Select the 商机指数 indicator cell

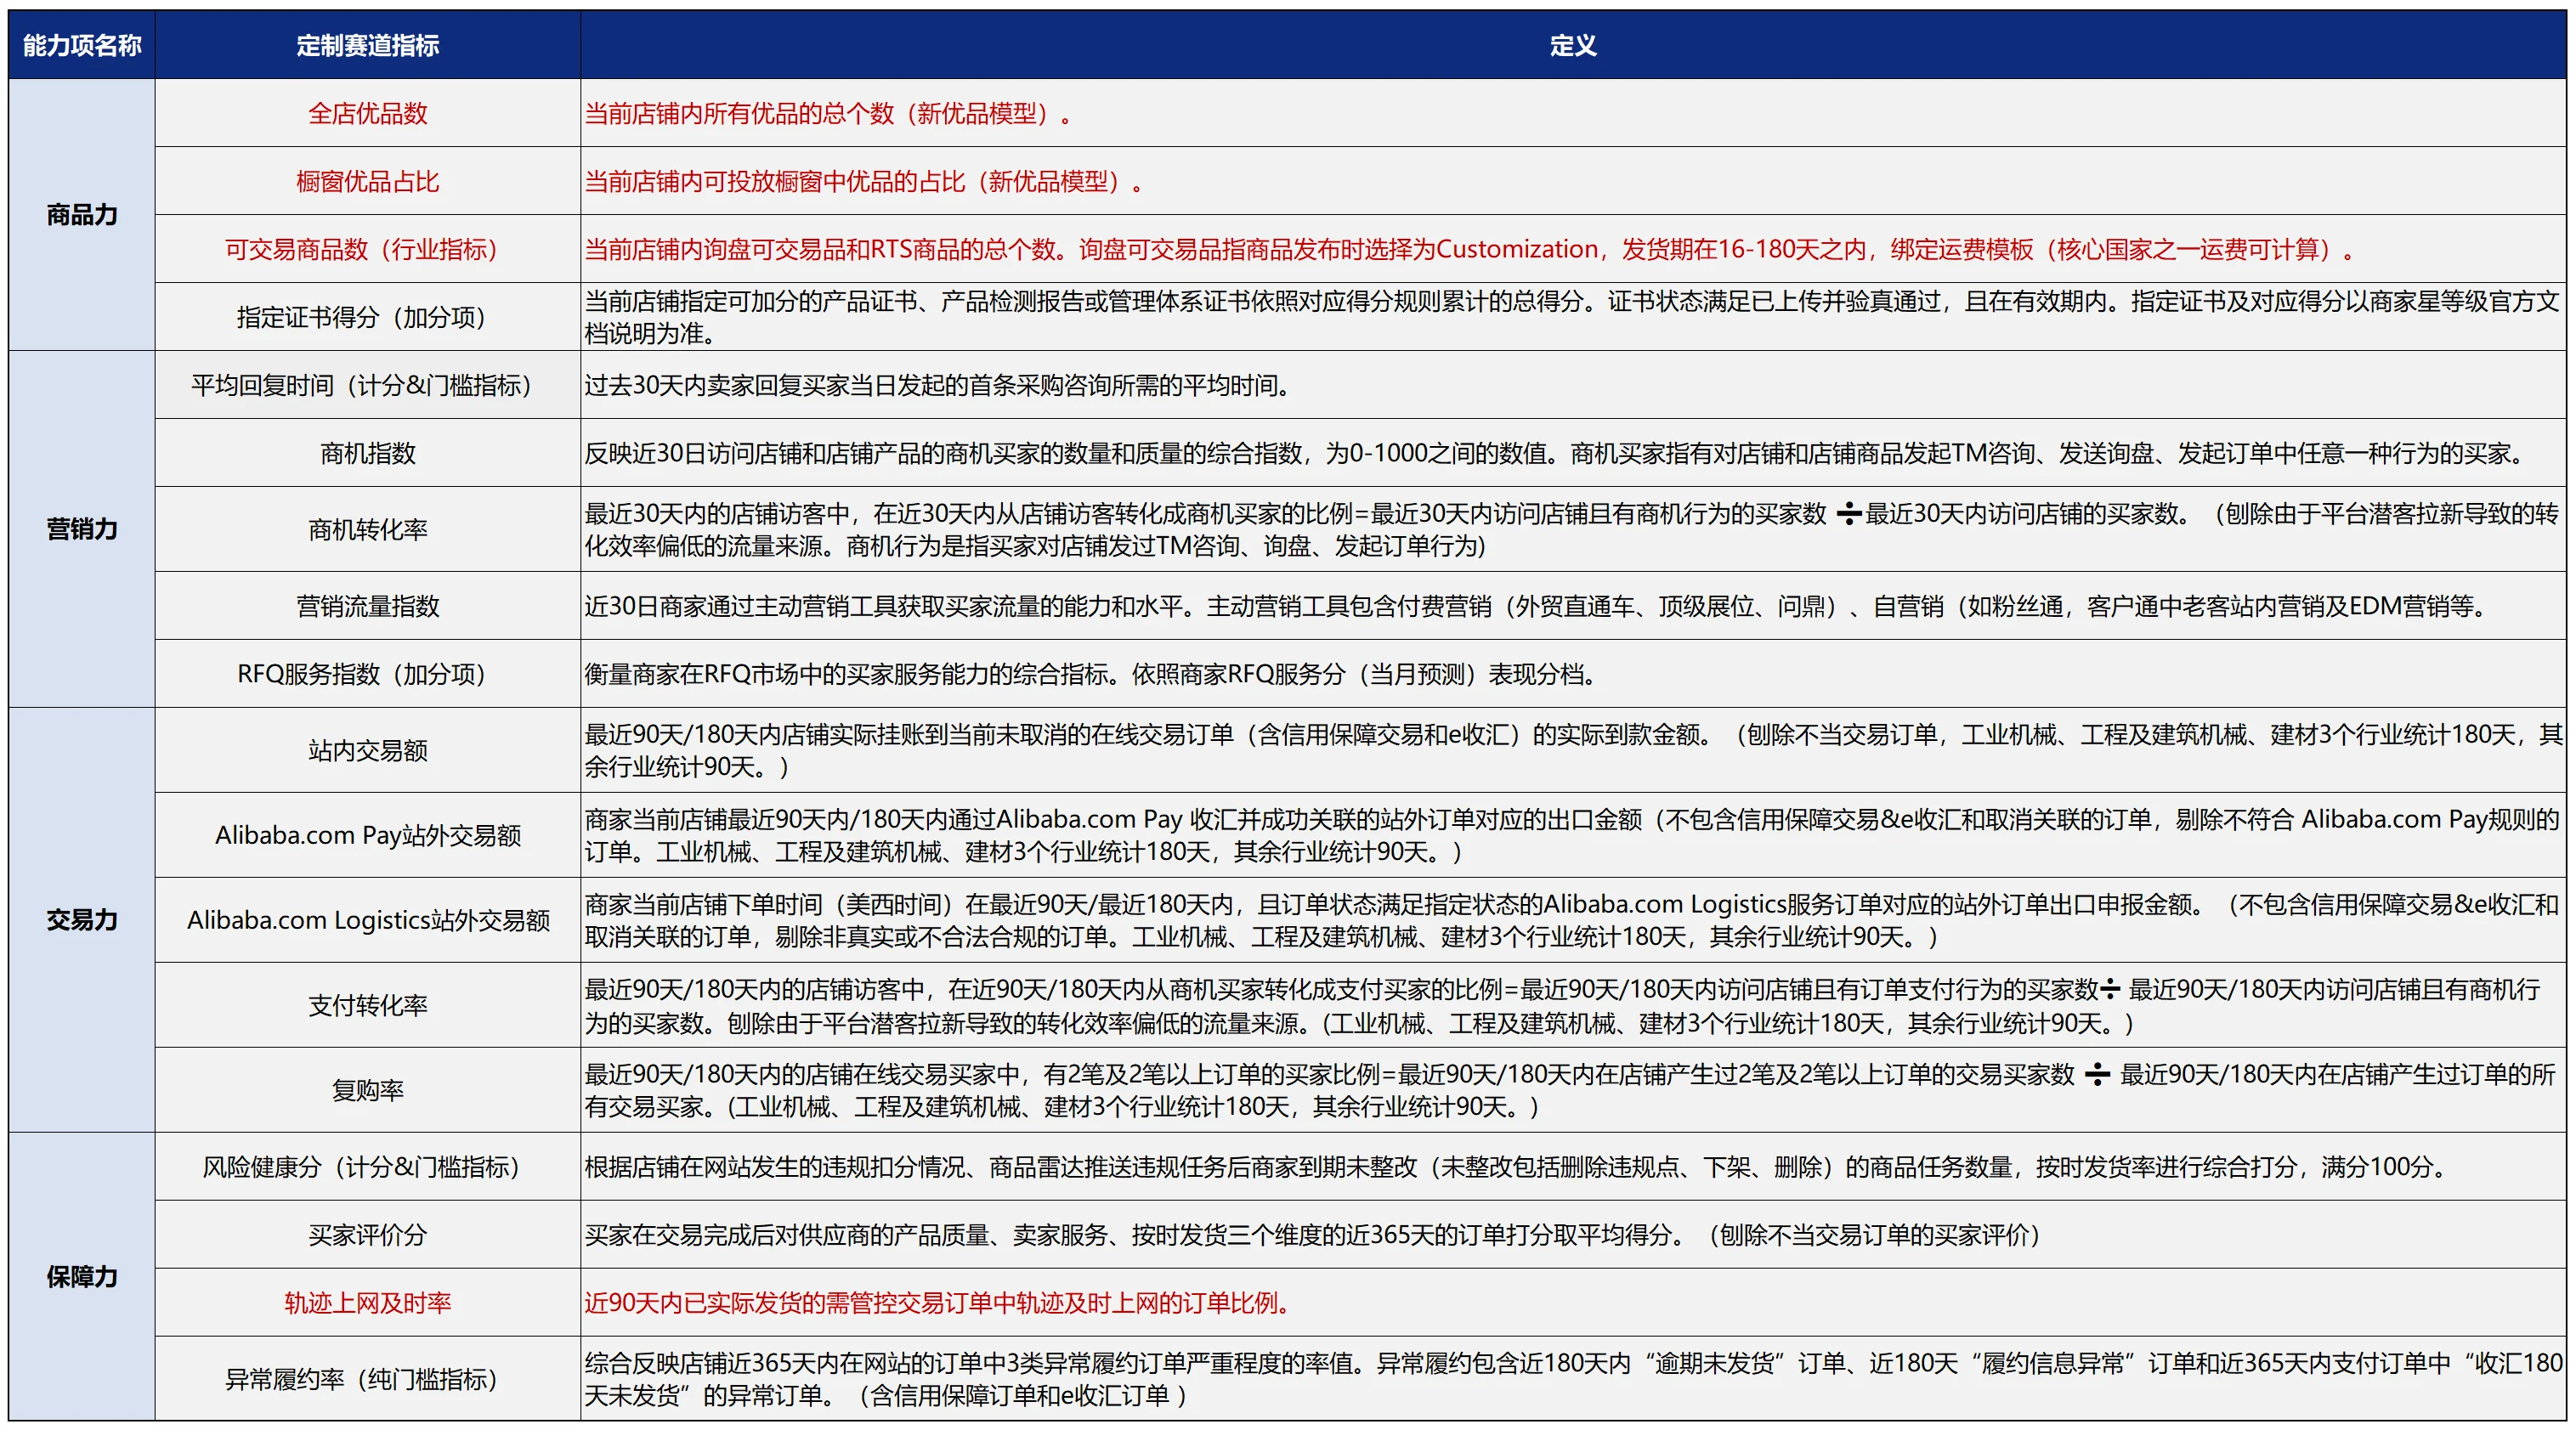click(368, 453)
